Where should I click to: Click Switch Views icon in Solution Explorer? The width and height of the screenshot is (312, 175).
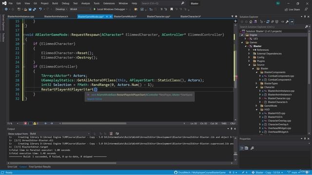click(x=255, y=22)
